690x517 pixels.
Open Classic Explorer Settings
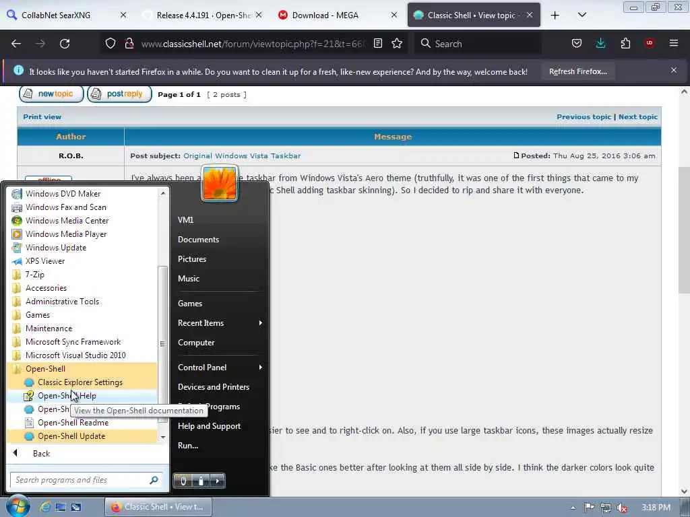click(82, 382)
